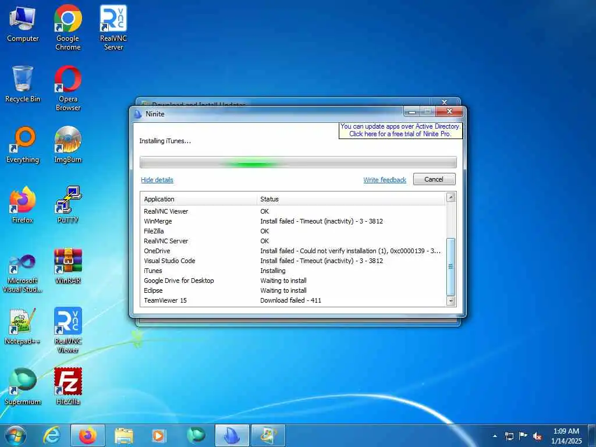Click the taskbar clock and date
Viewport: 596px width, 447px height.
click(x=566, y=436)
